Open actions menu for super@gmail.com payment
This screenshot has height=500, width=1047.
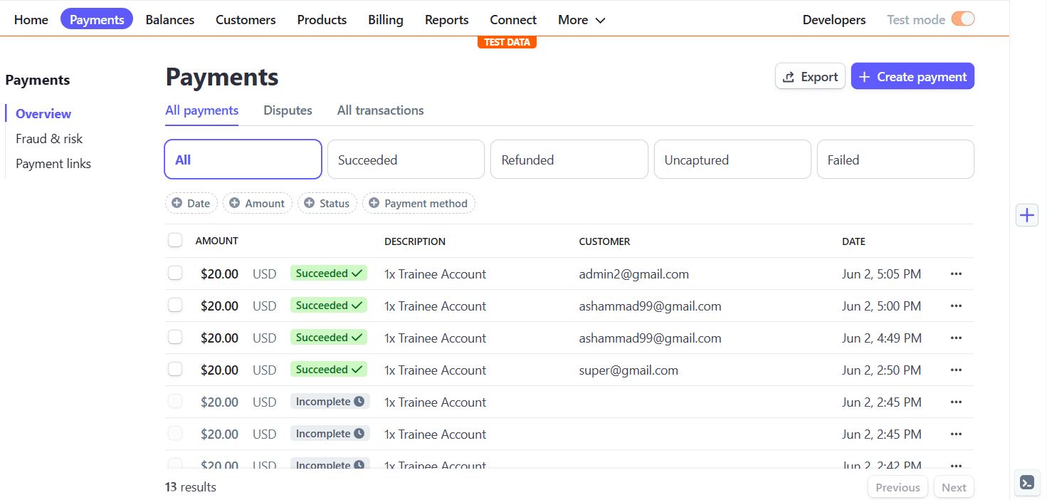[956, 370]
